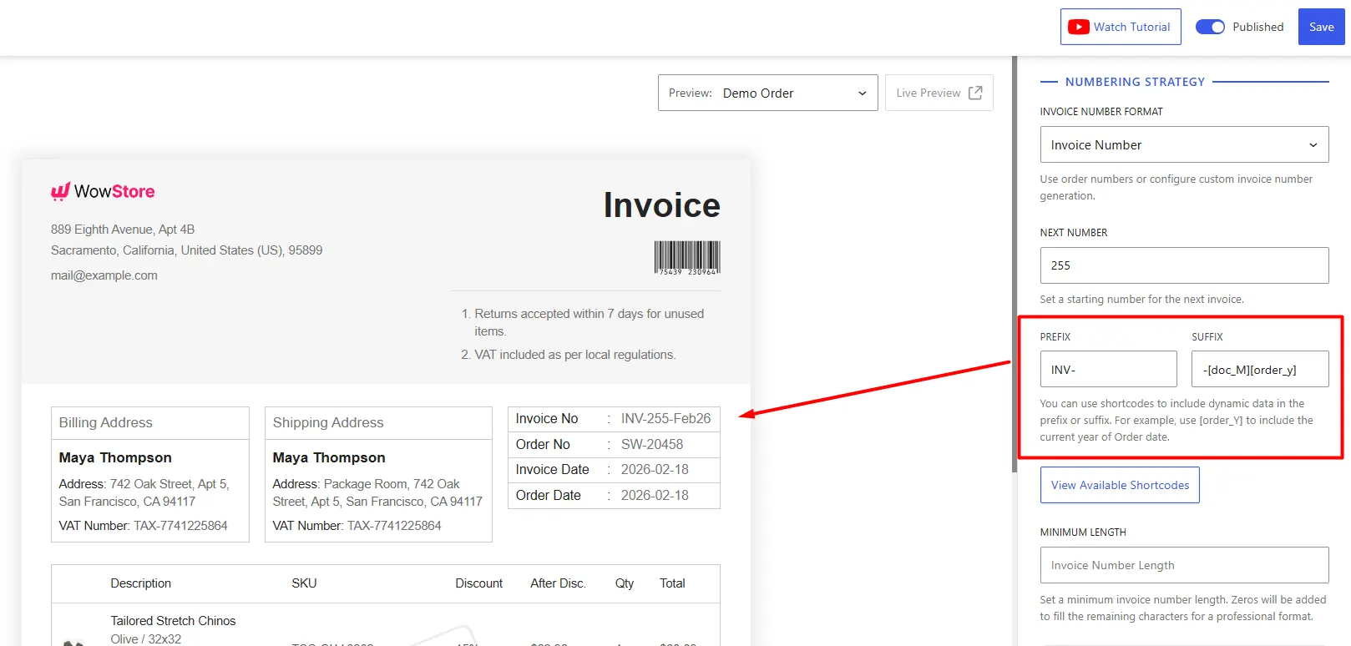The height and width of the screenshot is (646, 1351).
Task: Click the Shipping Address heading
Action: 328,422
